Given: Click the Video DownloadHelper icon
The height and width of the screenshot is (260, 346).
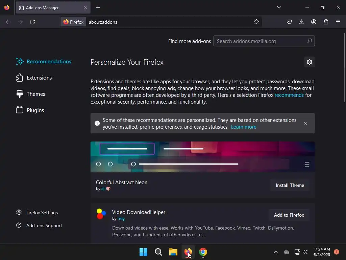Looking at the screenshot, I should [x=101, y=214].
